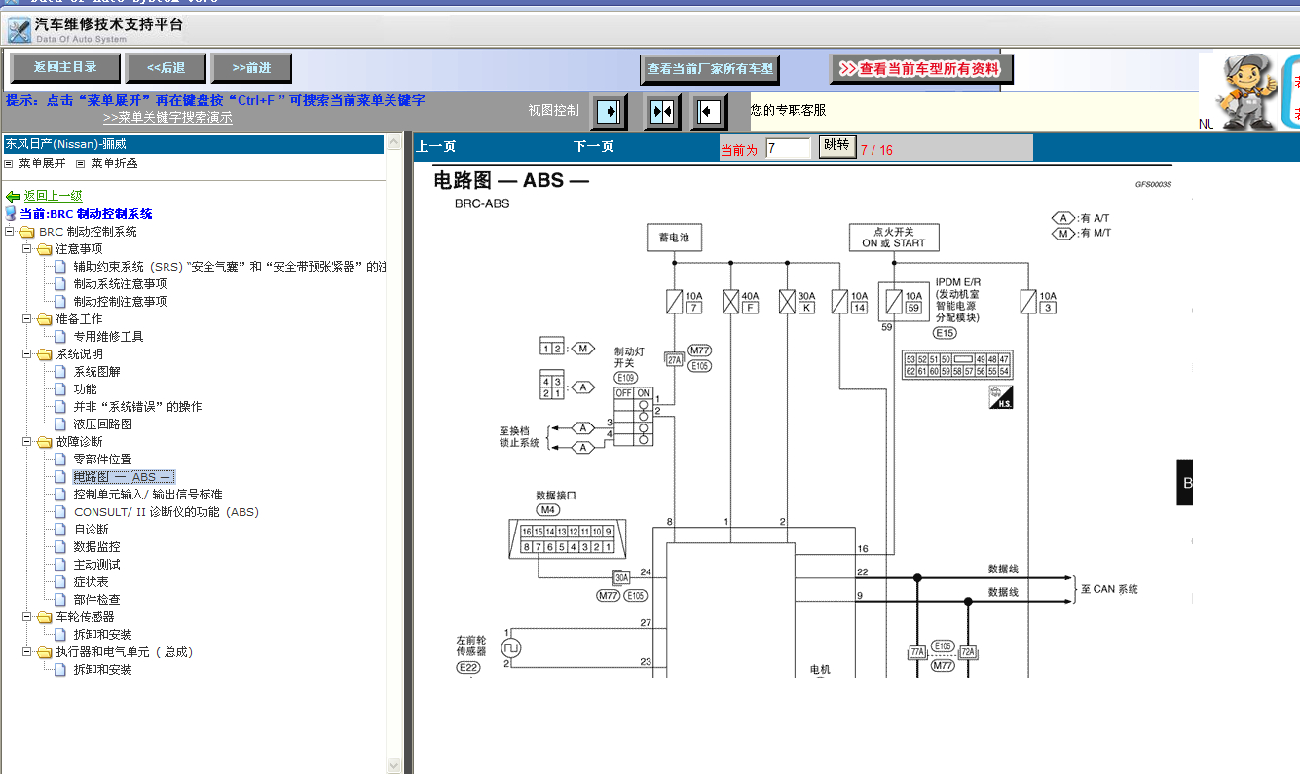Viewport: 1300px width, 774px height.
Task: Open 控制单元输入/输出信号标准
Action: (148, 495)
